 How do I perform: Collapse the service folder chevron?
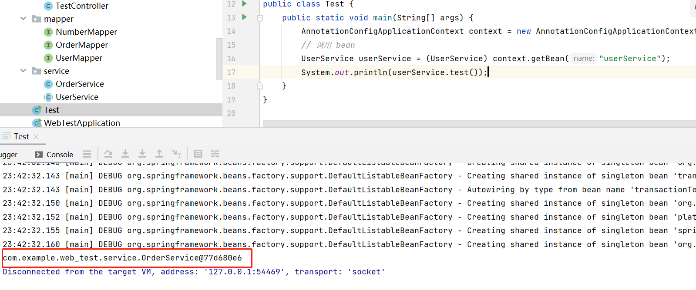point(24,71)
